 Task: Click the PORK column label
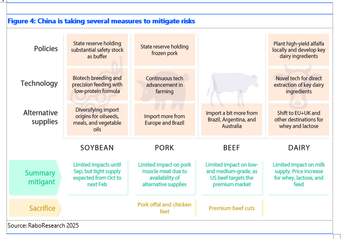164,148
